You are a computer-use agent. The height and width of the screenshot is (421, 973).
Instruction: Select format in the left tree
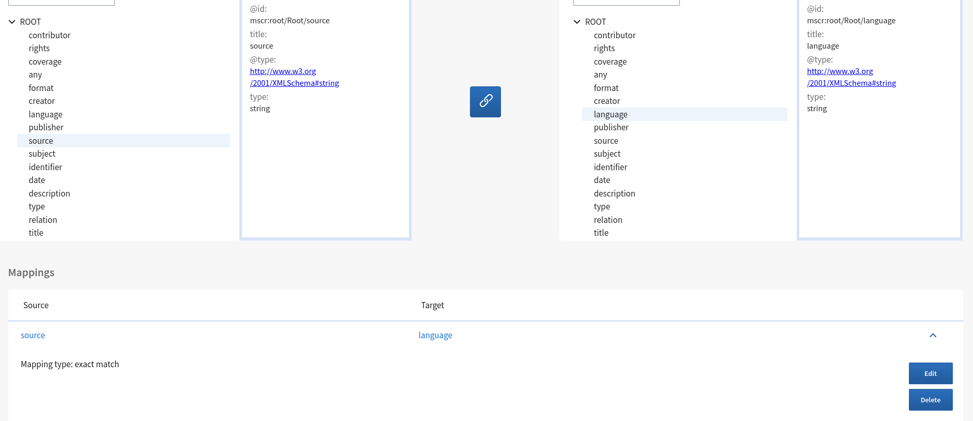click(x=41, y=88)
